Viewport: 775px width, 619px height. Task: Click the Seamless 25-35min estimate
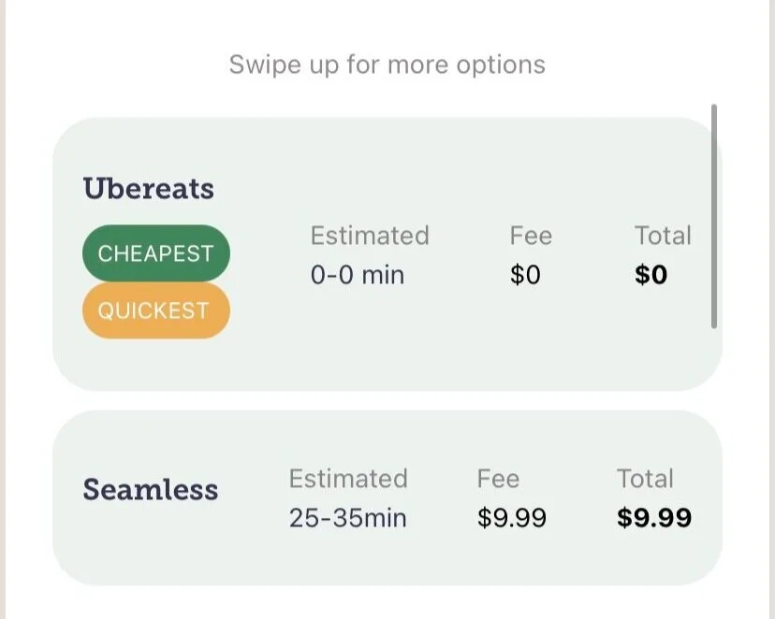click(x=348, y=518)
